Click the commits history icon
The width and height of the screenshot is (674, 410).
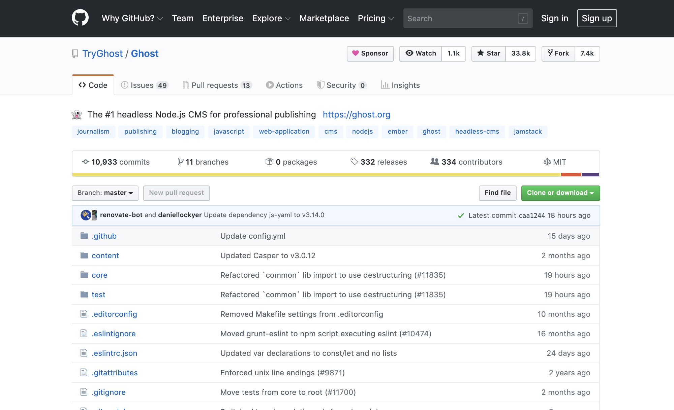(x=86, y=162)
